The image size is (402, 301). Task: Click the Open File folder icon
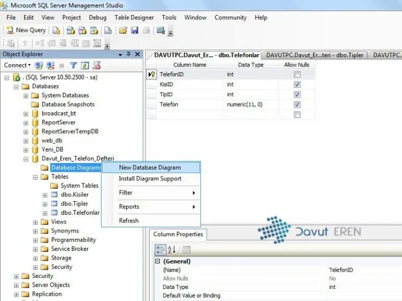click(123, 30)
